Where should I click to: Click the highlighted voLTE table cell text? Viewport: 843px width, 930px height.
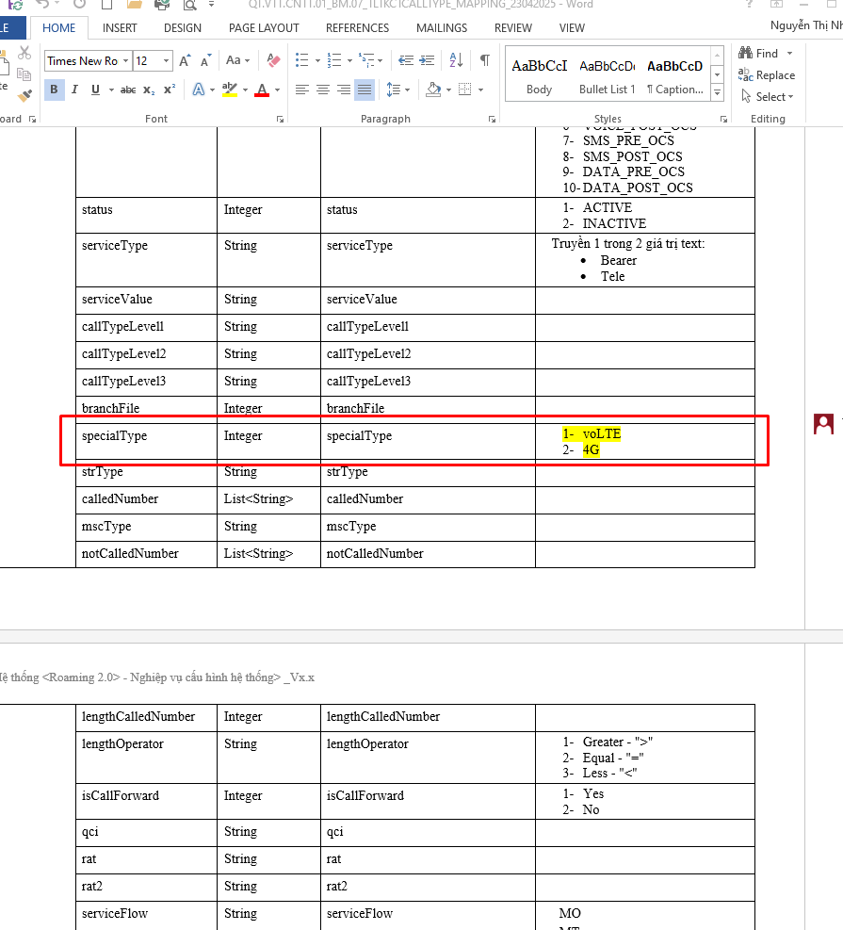[x=602, y=434]
